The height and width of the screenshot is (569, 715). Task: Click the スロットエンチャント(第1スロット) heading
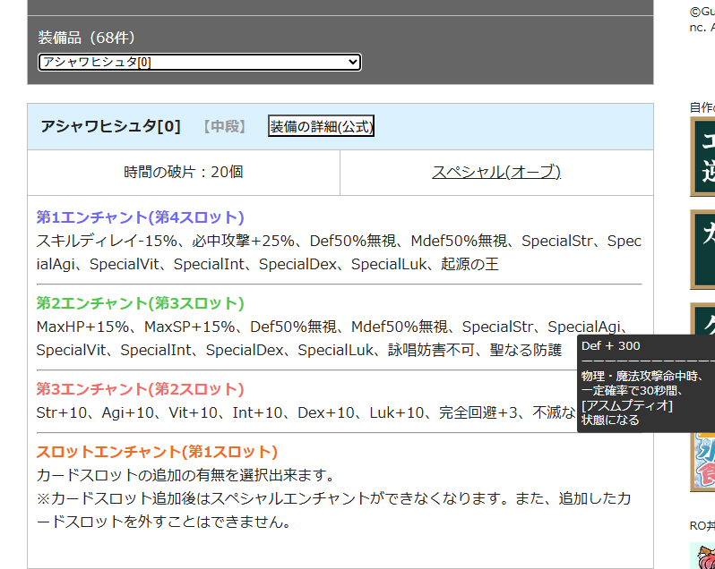coord(157,452)
